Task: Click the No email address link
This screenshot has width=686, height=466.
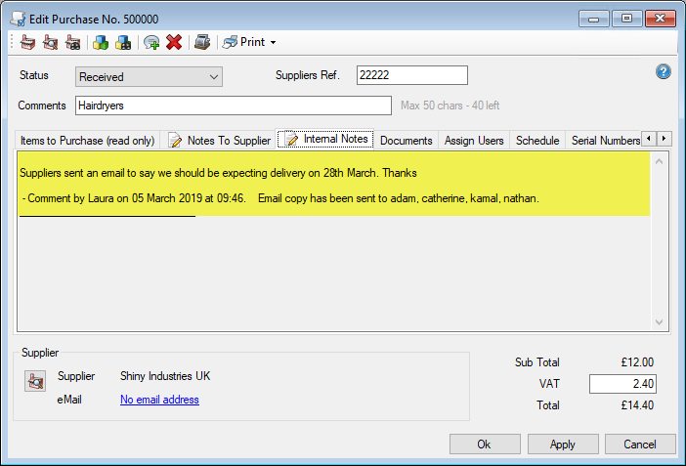Action: pyautogui.click(x=159, y=400)
